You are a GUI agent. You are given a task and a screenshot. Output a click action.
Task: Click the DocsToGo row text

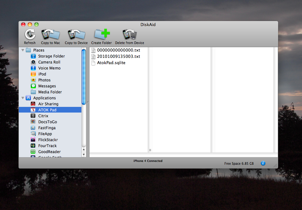[x=47, y=122]
